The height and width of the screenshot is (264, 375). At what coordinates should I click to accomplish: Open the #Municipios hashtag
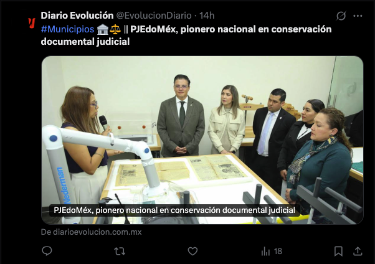tap(67, 29)
